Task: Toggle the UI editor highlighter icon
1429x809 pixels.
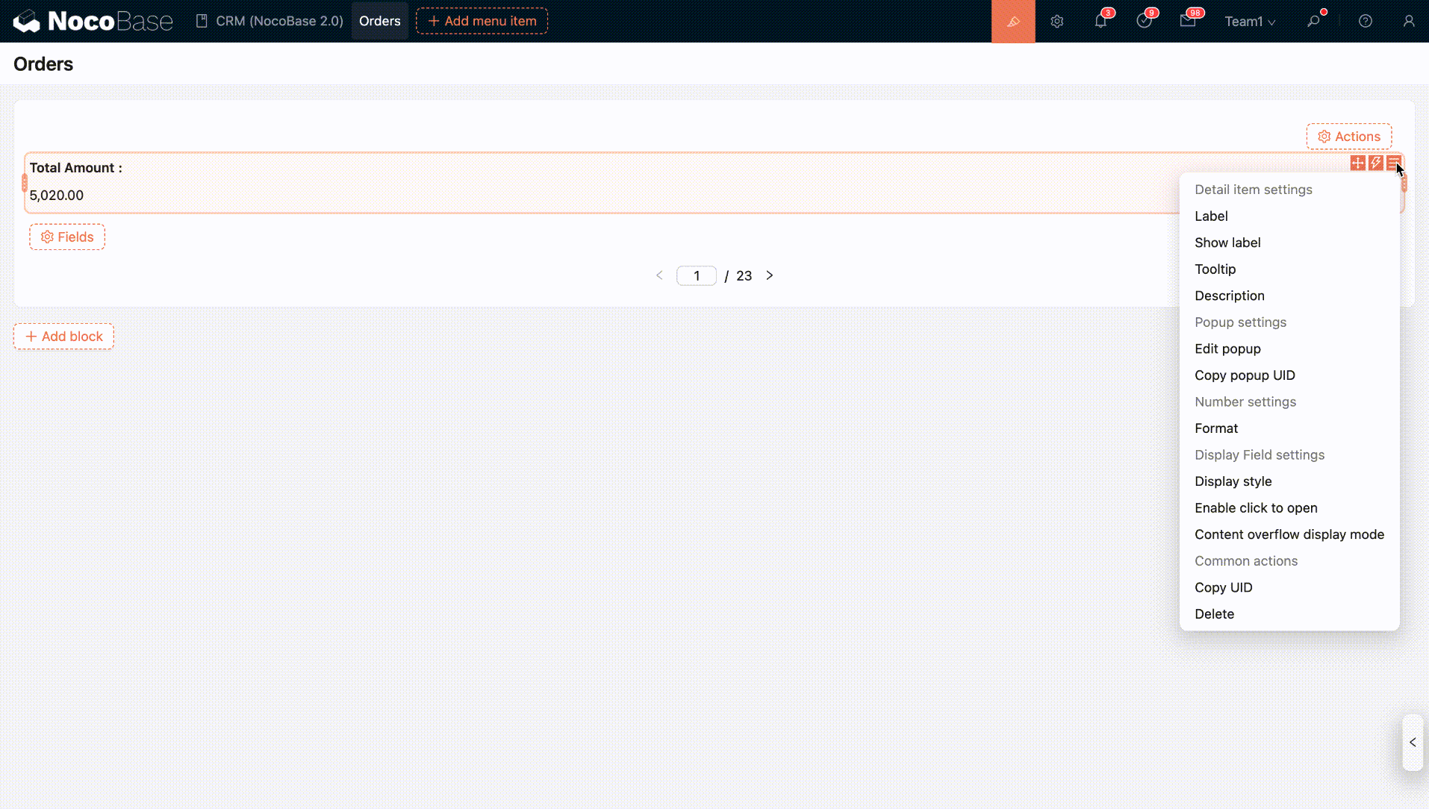Action: [1012, 22]
